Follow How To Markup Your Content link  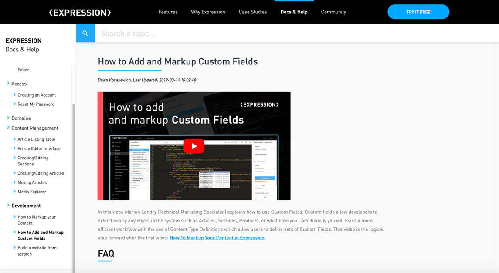(x=217, y=238)
